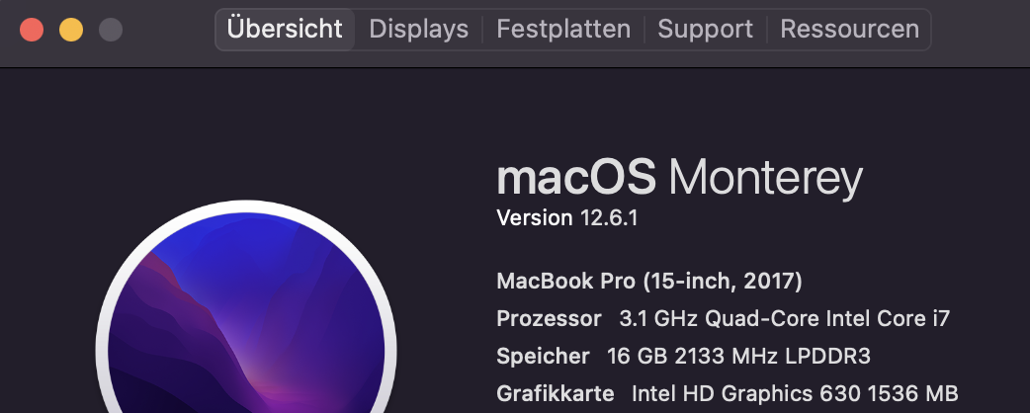Select the Intel HD Graphics 630 1536 MB text
The image size is (1030, 413).
point(795,392)
